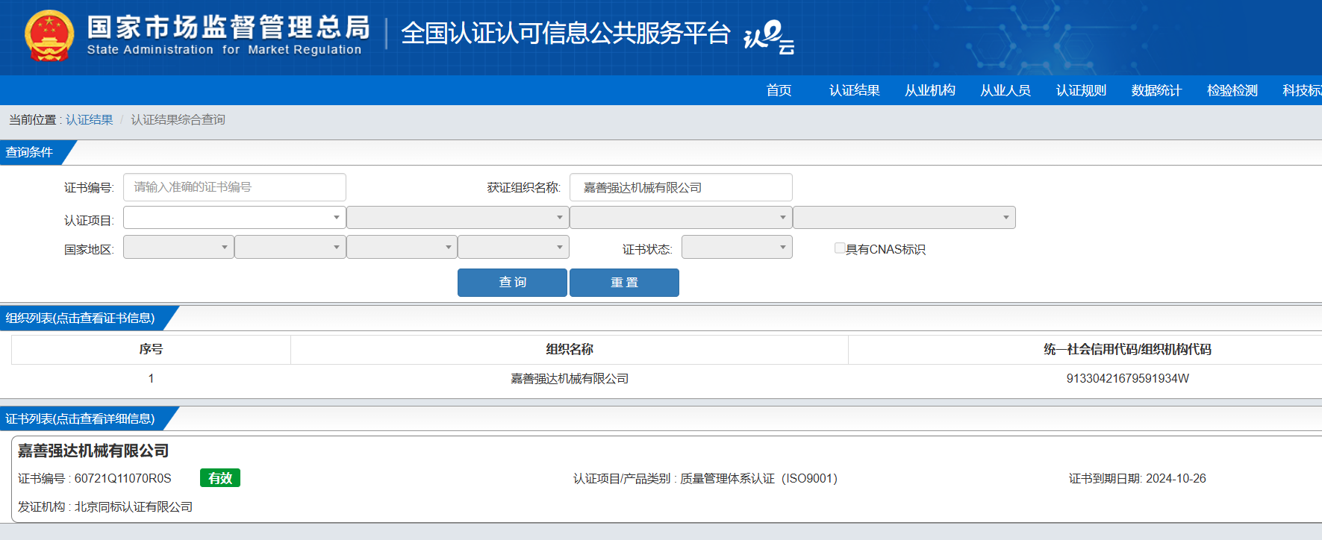1322x540 pixels.
Task: Click the 查询 button
Action: click(512, 283)
